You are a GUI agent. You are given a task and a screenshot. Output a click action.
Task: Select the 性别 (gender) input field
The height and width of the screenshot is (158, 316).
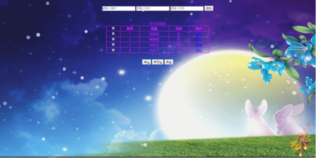186,8
